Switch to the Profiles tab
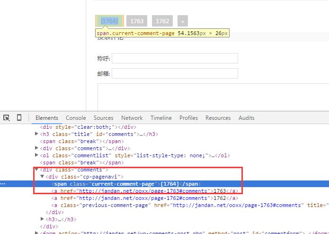Image resolution: width=329 pixels, height=234 pixels. tap(188, 118)
